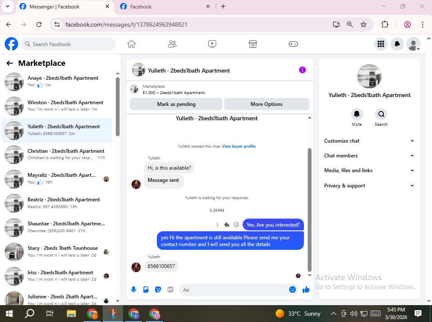Open the Home feed icon
The height and width of the screenshot is (322, 432).
(131, 44)
